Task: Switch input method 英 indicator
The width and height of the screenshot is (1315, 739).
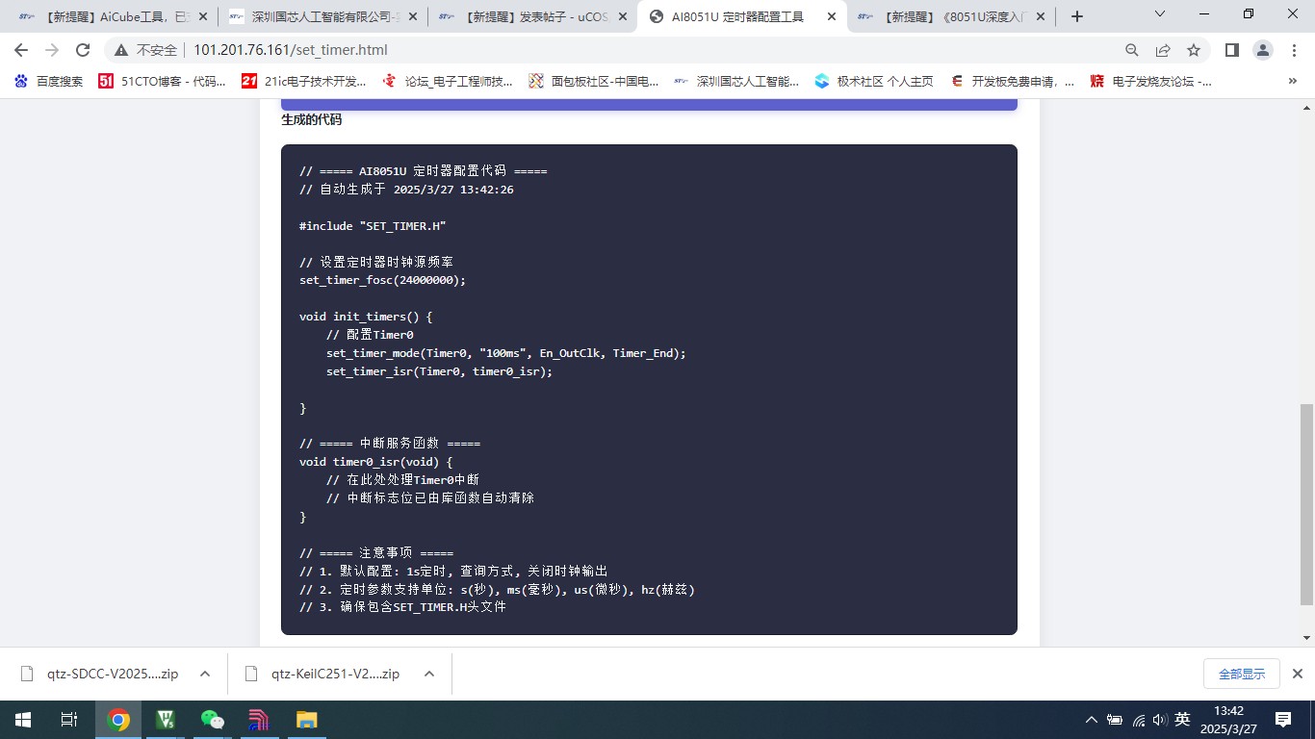Action: (1182, 720)
